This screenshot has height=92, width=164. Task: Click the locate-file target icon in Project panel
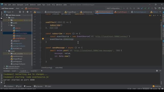point(20,12)
